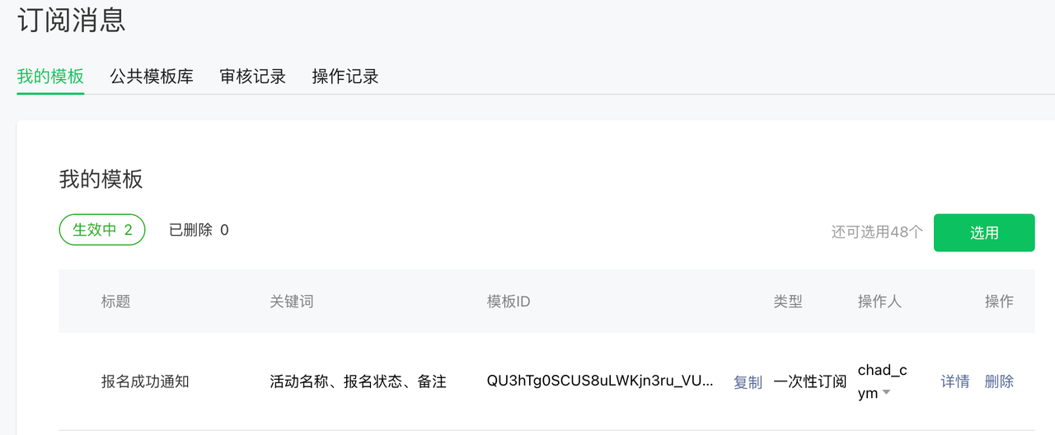Delete the 报名成功通知 template via 删除
The image size is (1055, 435).
[999, 381]
